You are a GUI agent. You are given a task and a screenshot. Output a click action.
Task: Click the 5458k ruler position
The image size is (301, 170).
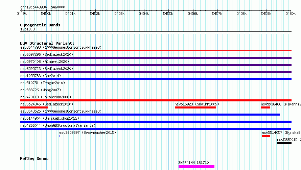(241, 14)
